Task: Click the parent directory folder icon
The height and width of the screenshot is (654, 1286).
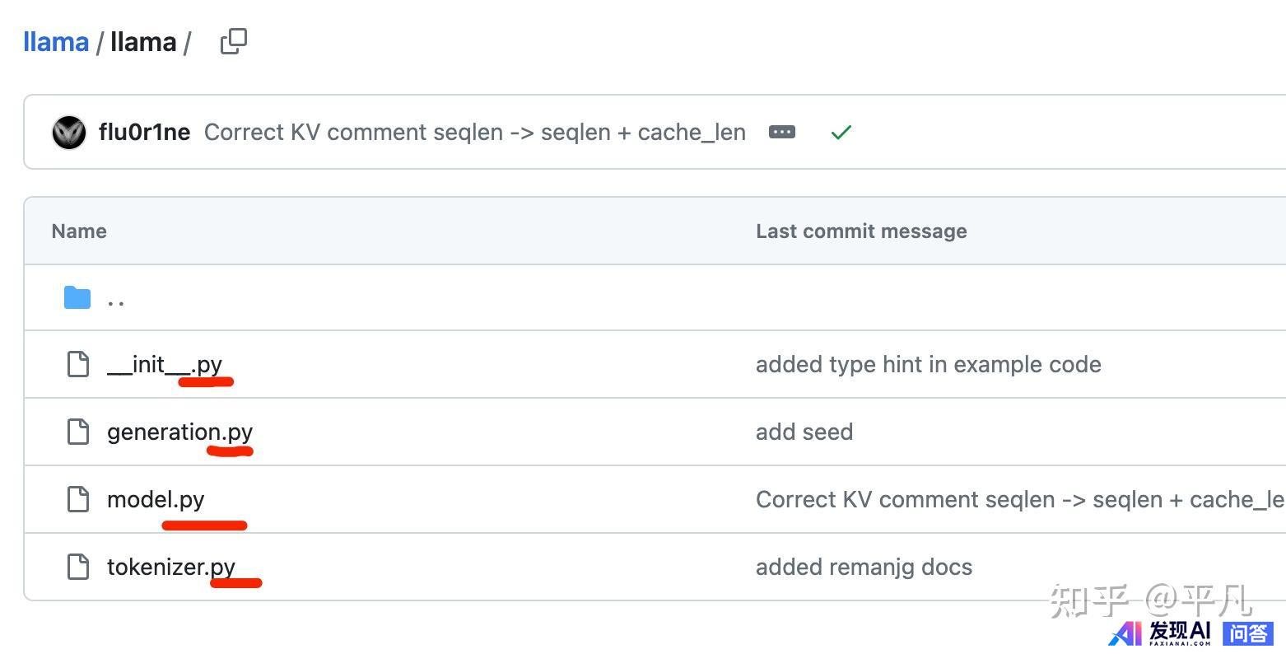Action: tap(77, 297)
